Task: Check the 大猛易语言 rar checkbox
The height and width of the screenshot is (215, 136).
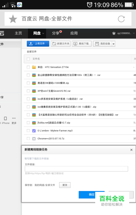Action: [28, 115]
